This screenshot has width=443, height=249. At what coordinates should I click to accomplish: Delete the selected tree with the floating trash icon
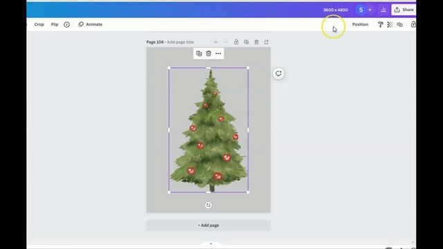(208, 54)
